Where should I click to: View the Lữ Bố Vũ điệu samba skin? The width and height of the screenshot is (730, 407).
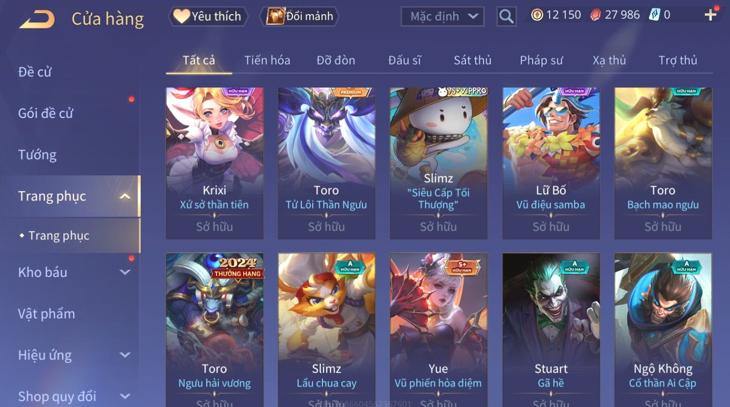551,163
